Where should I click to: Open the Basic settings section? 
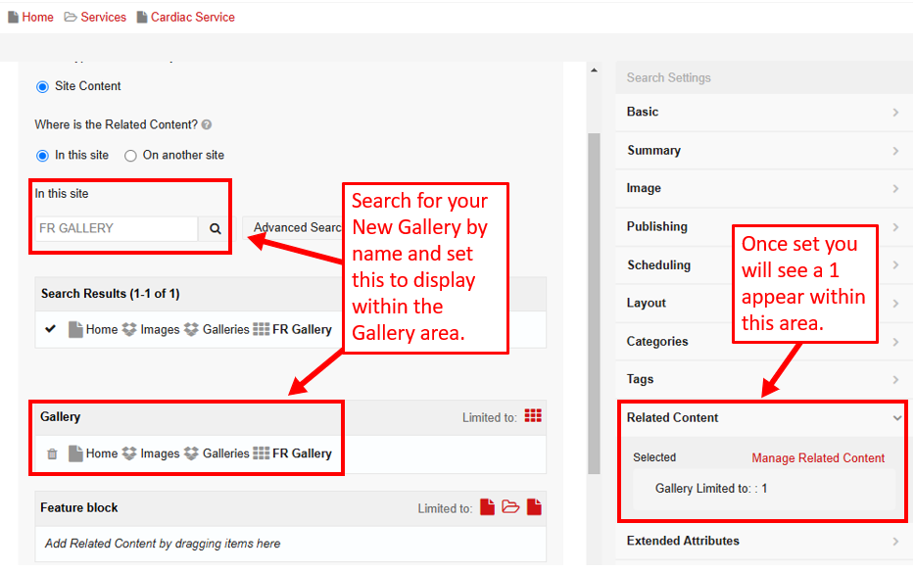click(764, 112)
